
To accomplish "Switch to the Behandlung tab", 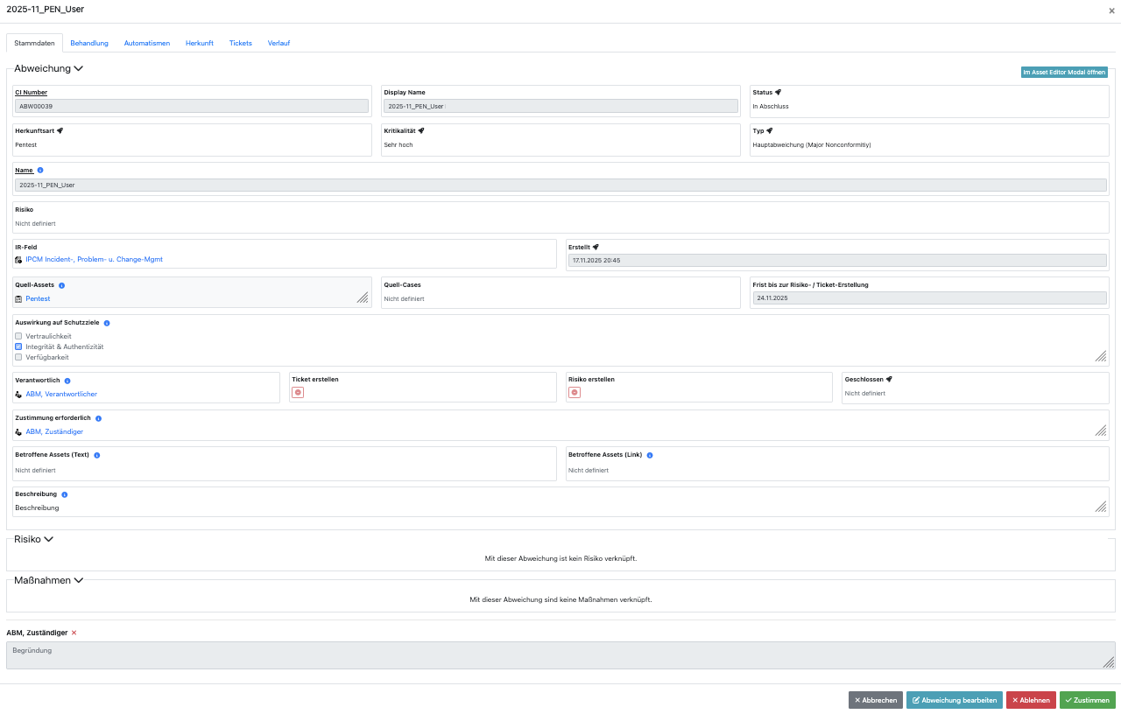I will pyautogui.click(x=89, y=43).
